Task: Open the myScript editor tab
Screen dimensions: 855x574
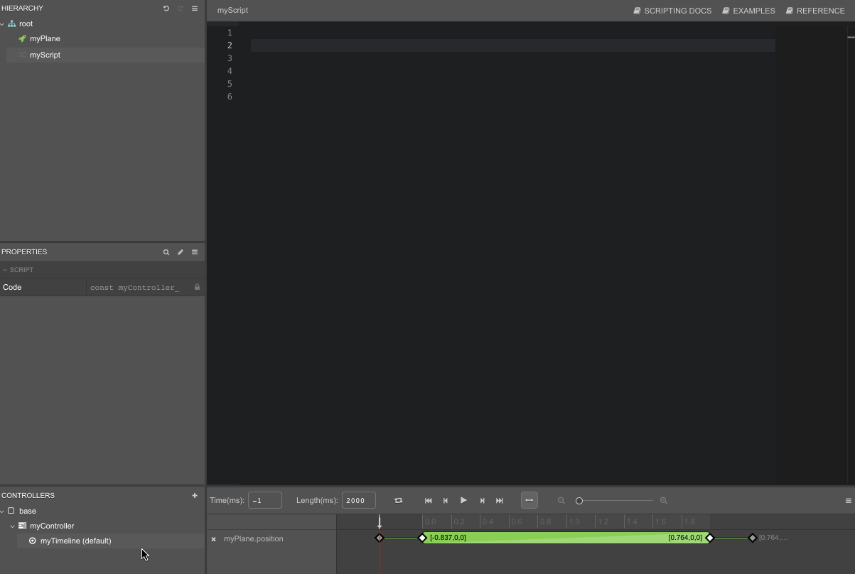Action: click(232, 11)
